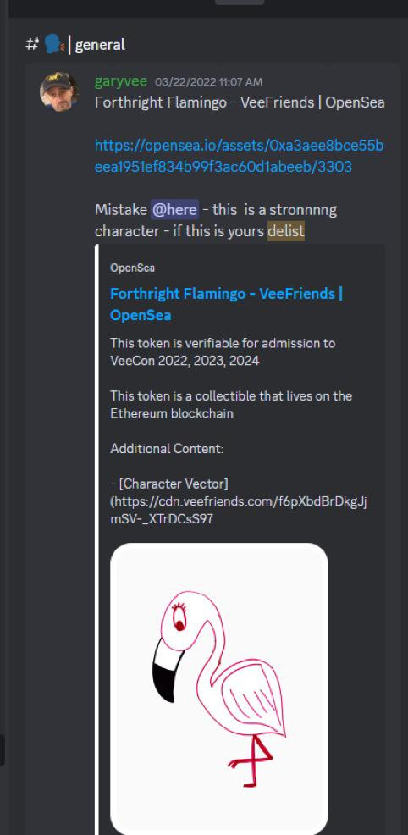
Task: Open the opensea.io assets link
Action: [x=239, y=156]
